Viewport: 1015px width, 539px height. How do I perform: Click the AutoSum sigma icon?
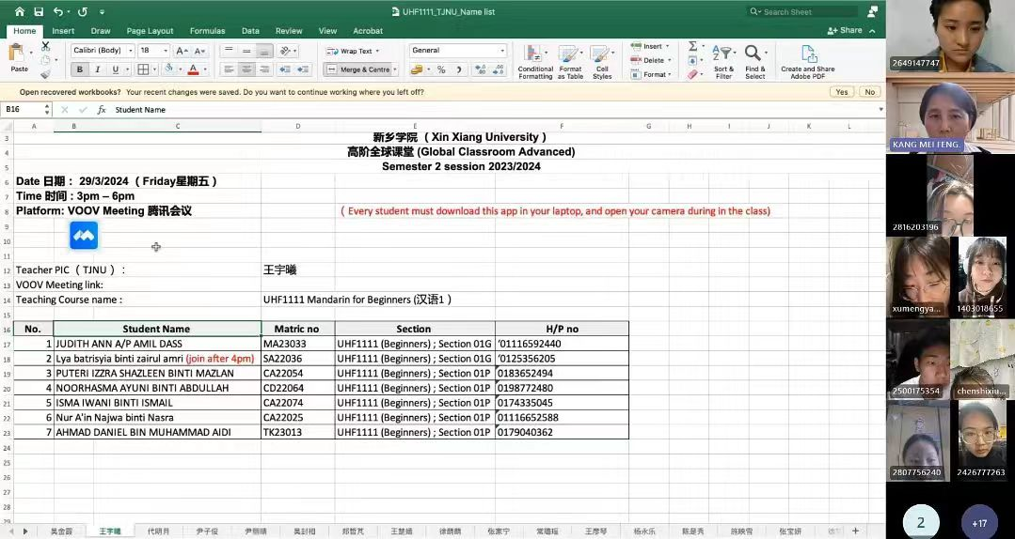pyautogui.click(x=692, y=46)
